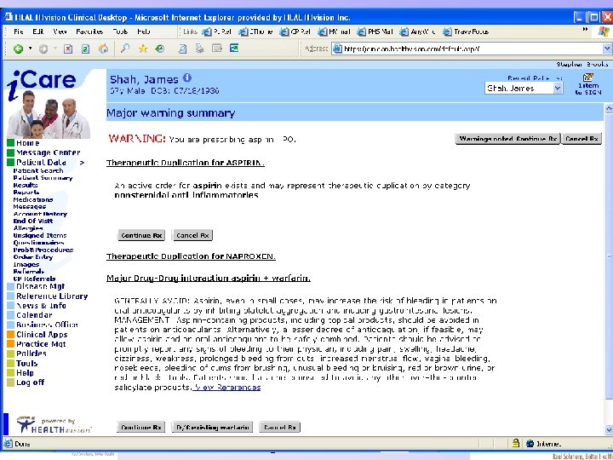Click the Internet zone globe in the status bar
Viewport: 613px width, 460px height.
click(x=530, y=443)
